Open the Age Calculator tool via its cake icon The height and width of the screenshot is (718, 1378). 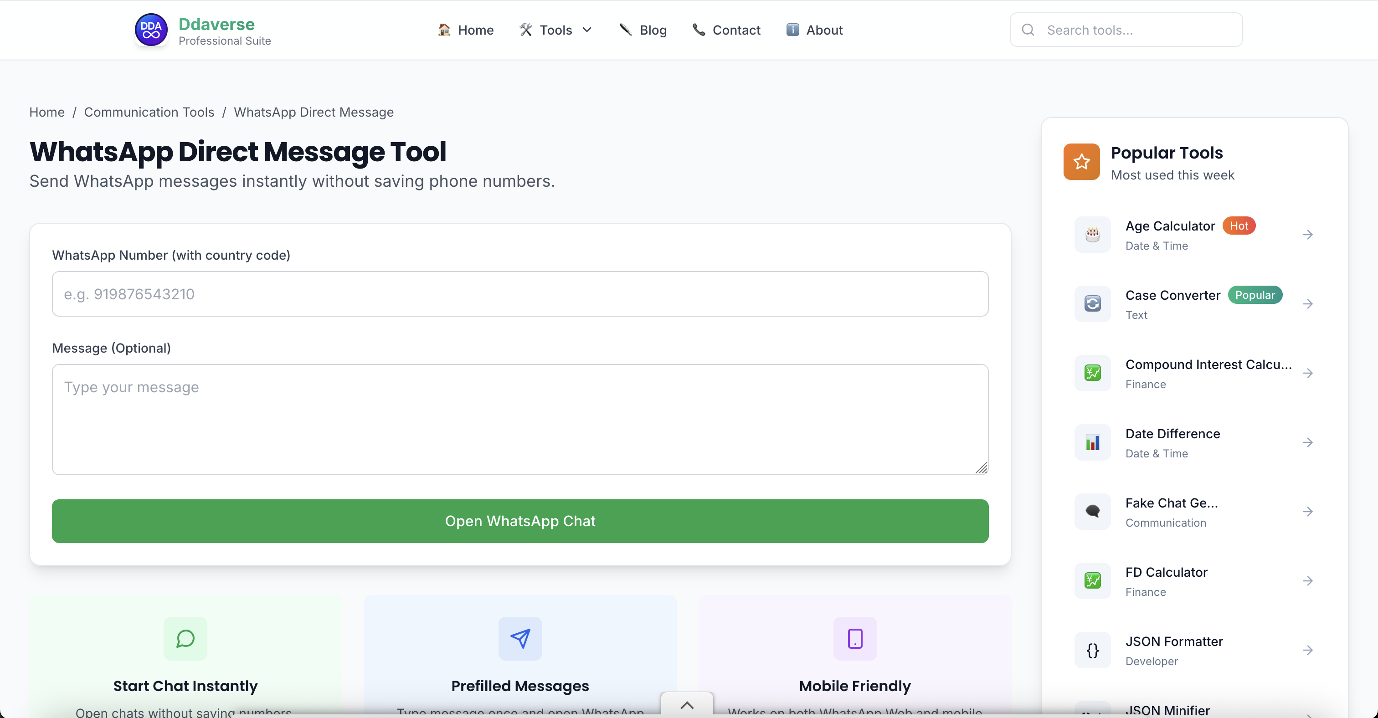pyautogui.click(x=1092, y=234)
